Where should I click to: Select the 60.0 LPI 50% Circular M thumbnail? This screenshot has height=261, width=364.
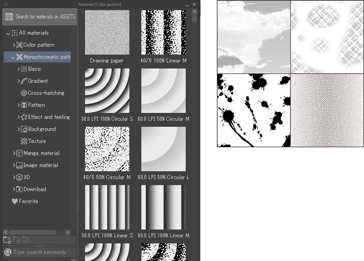pyautogui.click(x=164, y=91)
